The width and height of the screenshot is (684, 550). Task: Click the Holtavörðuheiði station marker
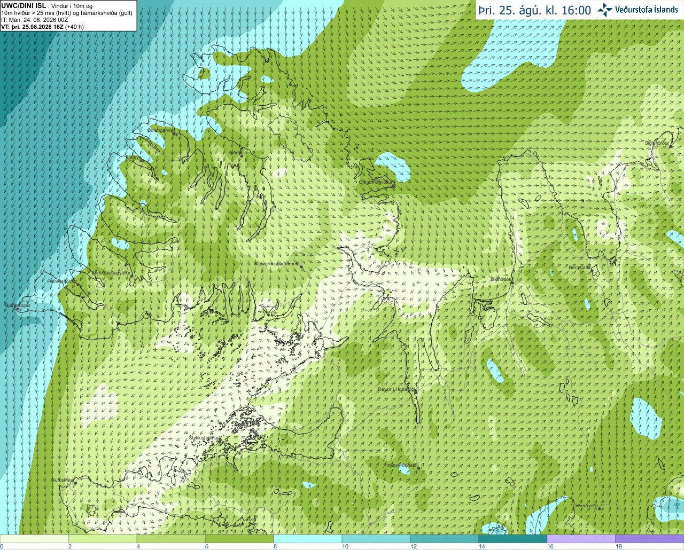(418, 468)
